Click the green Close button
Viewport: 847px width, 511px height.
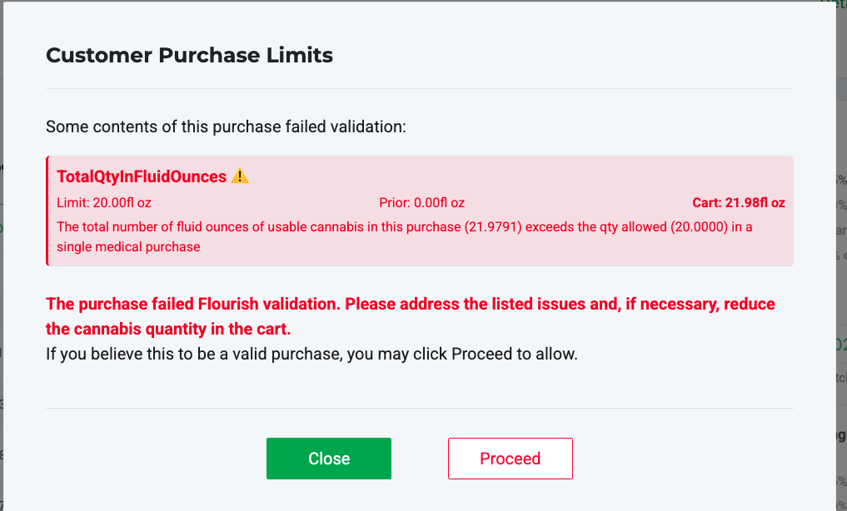pyautogui.click(x=329, y=459)
